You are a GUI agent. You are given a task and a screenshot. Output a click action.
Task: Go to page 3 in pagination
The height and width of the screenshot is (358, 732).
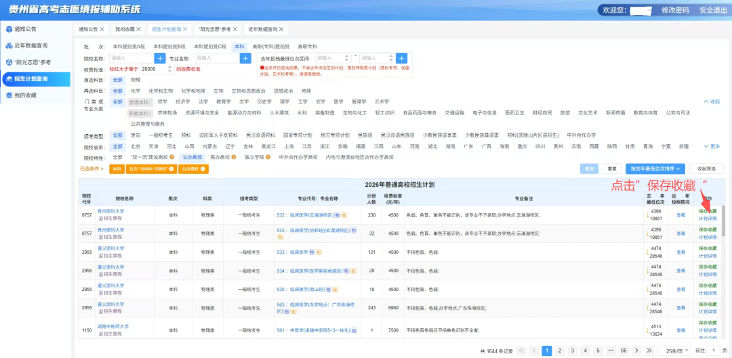click(572, 351)
